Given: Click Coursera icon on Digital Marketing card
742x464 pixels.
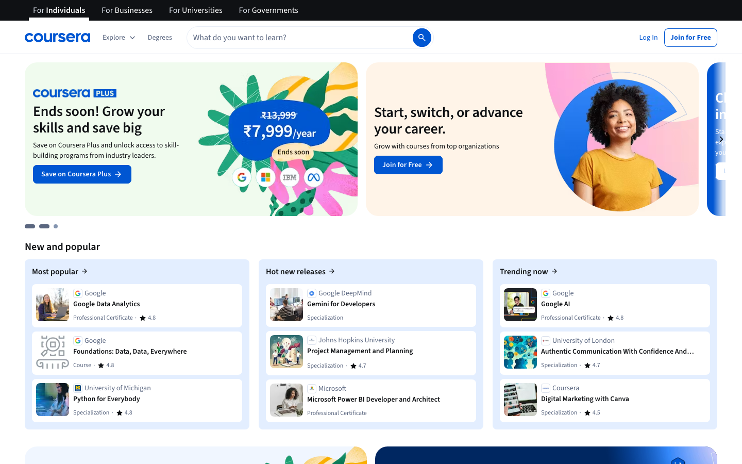Looking at the screenshot, I should (546, 388).
